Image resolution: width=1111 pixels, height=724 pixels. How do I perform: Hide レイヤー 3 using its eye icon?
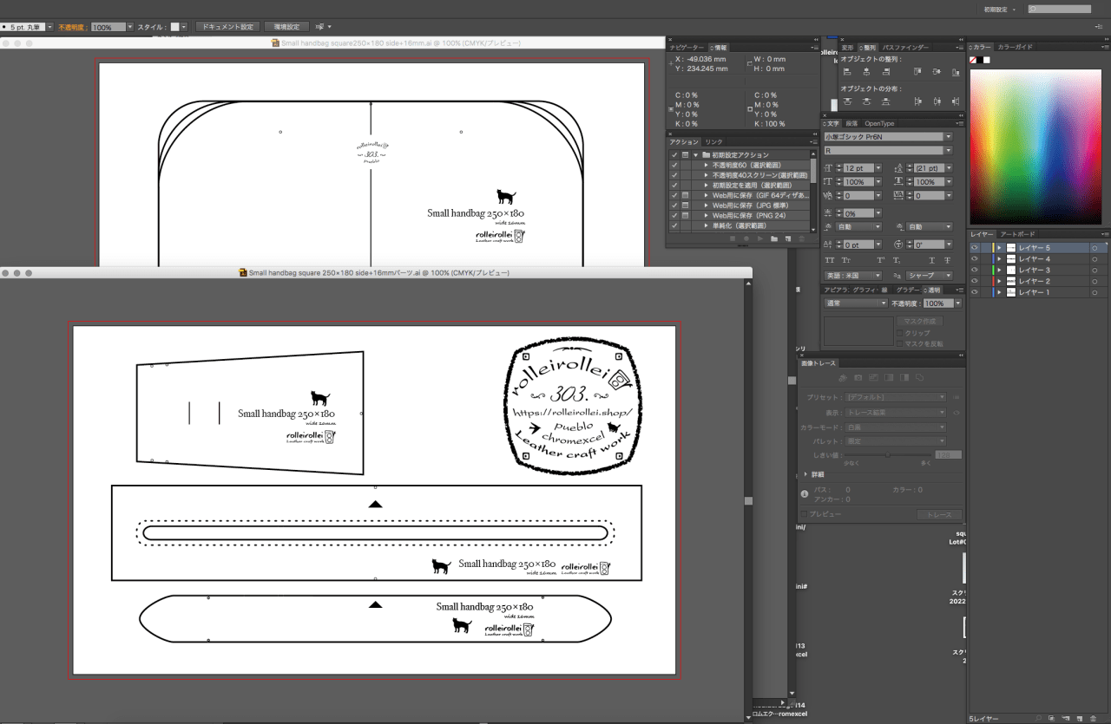coord(975,271)
